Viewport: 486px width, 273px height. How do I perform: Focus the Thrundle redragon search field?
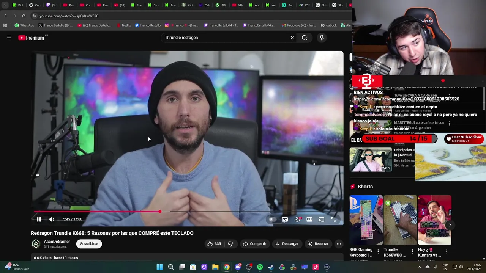point(226,38)
